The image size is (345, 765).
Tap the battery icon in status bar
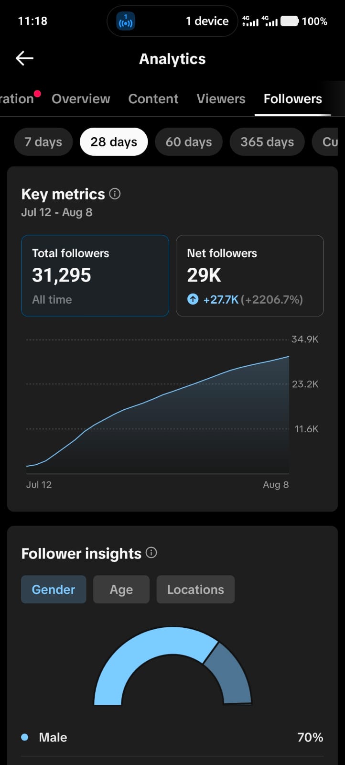tap(290, 21)
